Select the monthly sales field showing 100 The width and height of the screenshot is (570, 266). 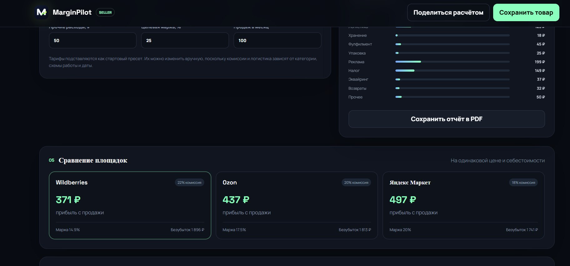277,40
